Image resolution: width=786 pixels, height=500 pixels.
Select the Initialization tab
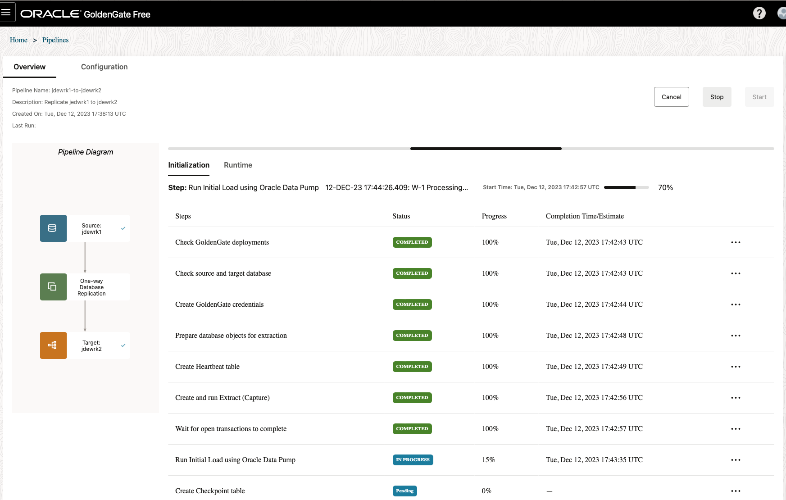pos(189,165)
